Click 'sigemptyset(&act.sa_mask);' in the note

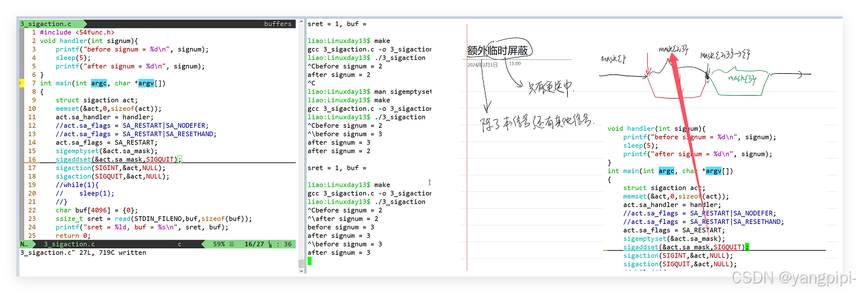pyautogui.click(x=674, y=239)
